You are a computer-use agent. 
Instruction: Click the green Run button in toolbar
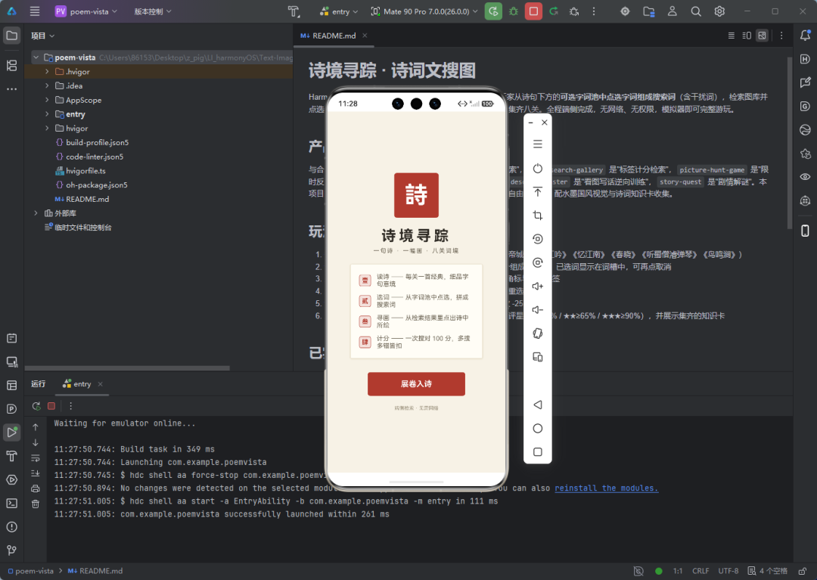(493, 11)
